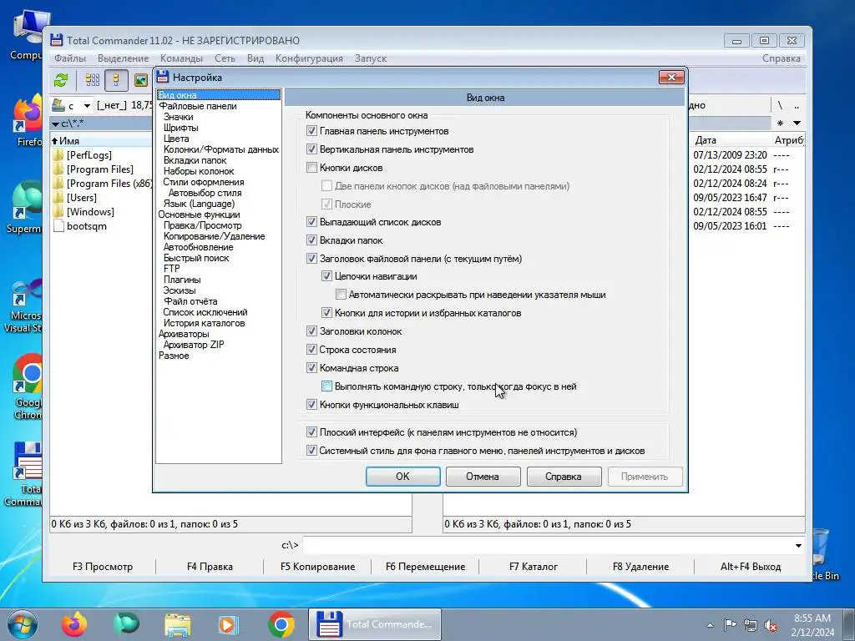This screenshot has height=641, width=855.
Task: Uncheck Кнопки функциональных клавиш checkbox
Action: coord(311,405)
